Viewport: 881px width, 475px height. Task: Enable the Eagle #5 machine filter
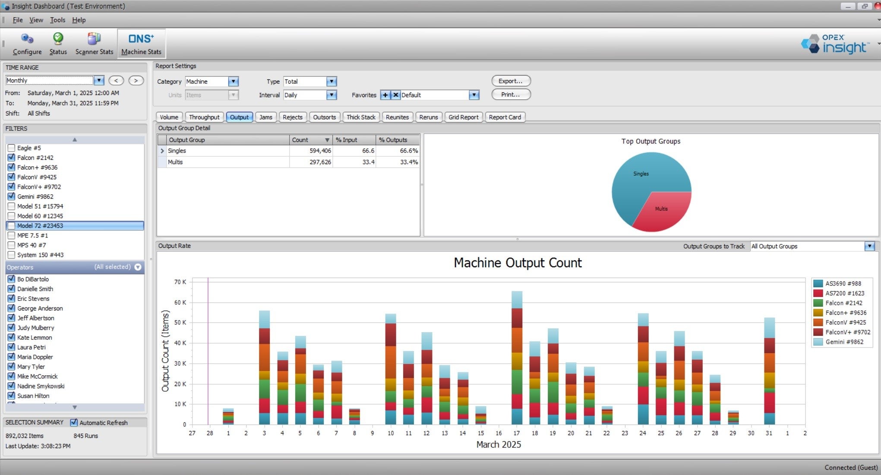(x=11, y=148)
